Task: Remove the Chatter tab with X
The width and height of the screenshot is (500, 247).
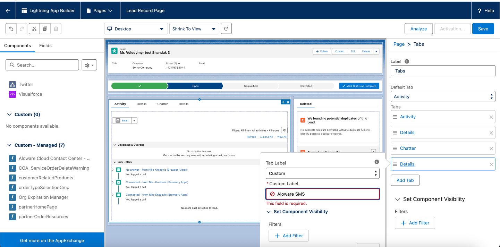Action: coord(491,149)
